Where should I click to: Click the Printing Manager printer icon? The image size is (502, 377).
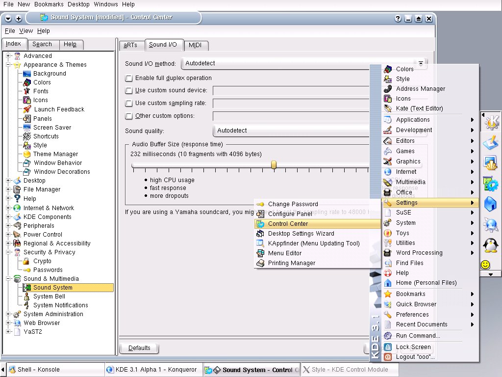click(261, 263)
